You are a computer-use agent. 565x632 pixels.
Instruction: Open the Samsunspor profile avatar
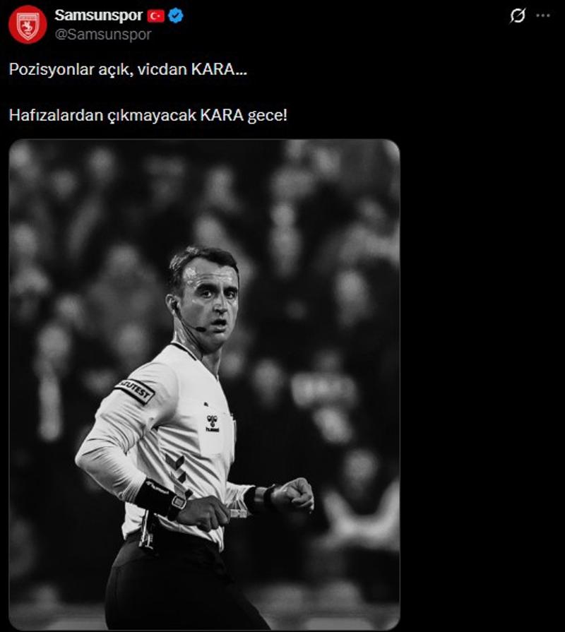click(28, 25)
